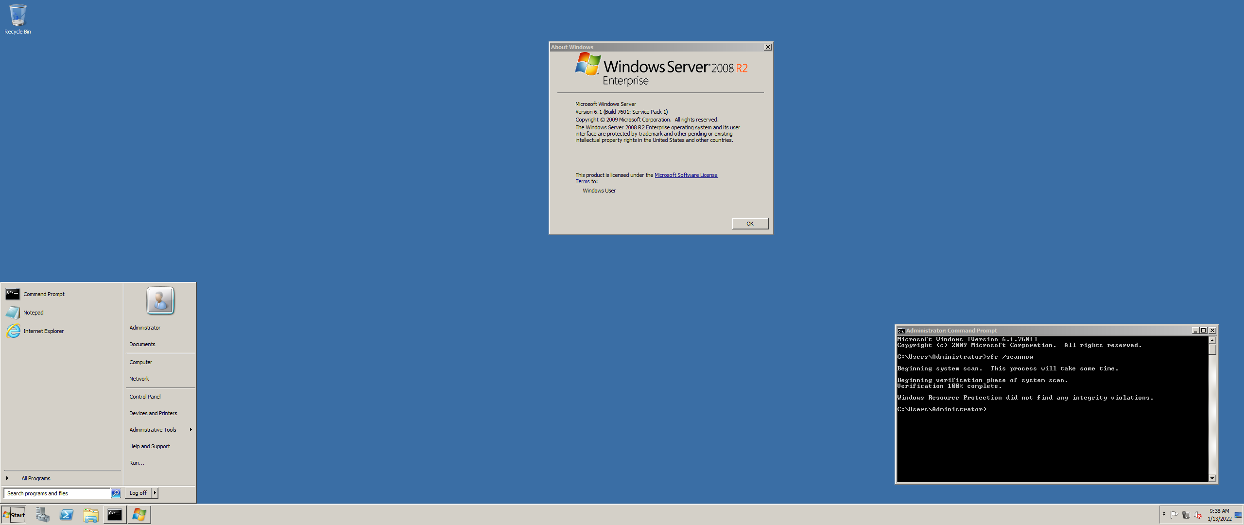
Task: Click the "Verification 100% complete." line
Action: (x=950, y=386)
